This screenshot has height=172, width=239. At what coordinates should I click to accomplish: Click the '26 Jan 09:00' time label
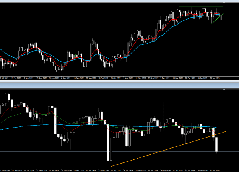(165, 170)
